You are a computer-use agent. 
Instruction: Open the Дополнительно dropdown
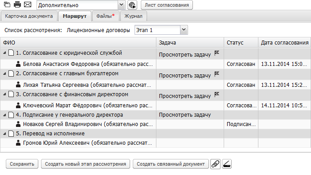tap(121, 5)
